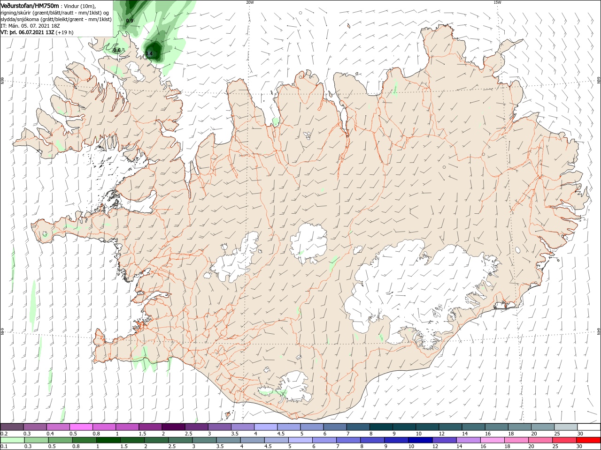Select the rain-scale violet swatch at 12
601x450 pixels.
click(444, 440)
